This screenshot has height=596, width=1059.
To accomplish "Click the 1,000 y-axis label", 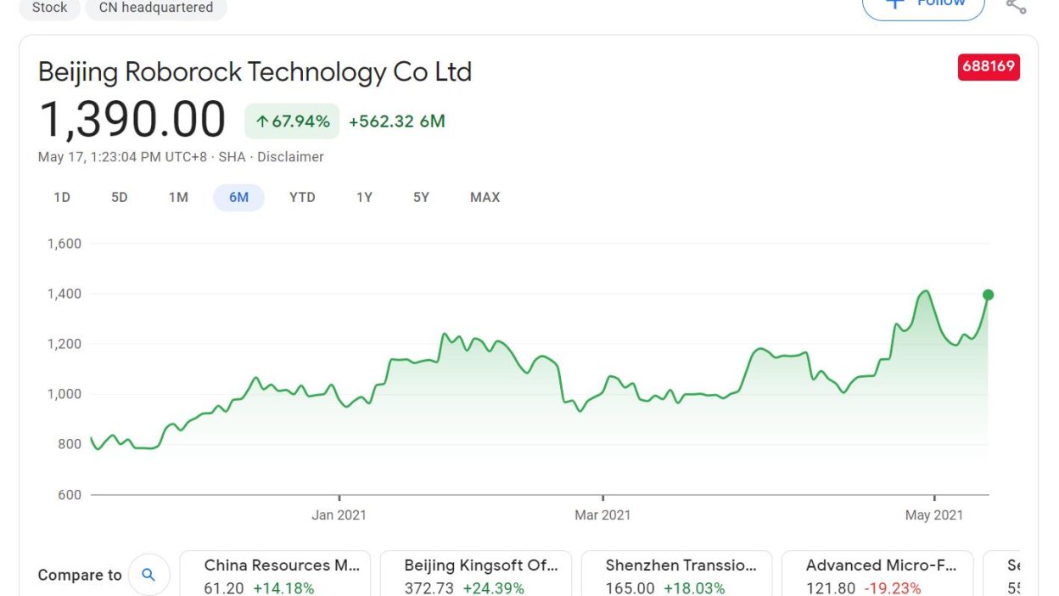I will tap(64, 394).
